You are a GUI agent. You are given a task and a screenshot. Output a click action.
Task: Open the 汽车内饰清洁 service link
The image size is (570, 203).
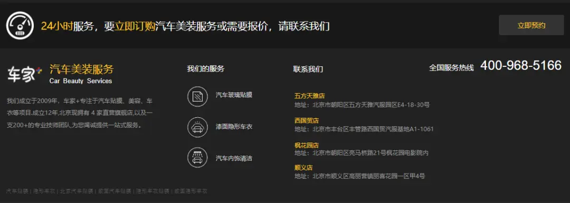[x=234, y=158]
